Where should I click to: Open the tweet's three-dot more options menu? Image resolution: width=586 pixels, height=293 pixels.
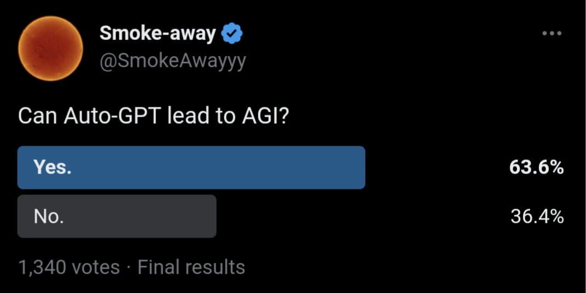(551, 33)
